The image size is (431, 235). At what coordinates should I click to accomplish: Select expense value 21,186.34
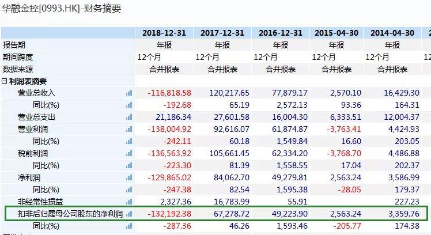click(173, 117)
